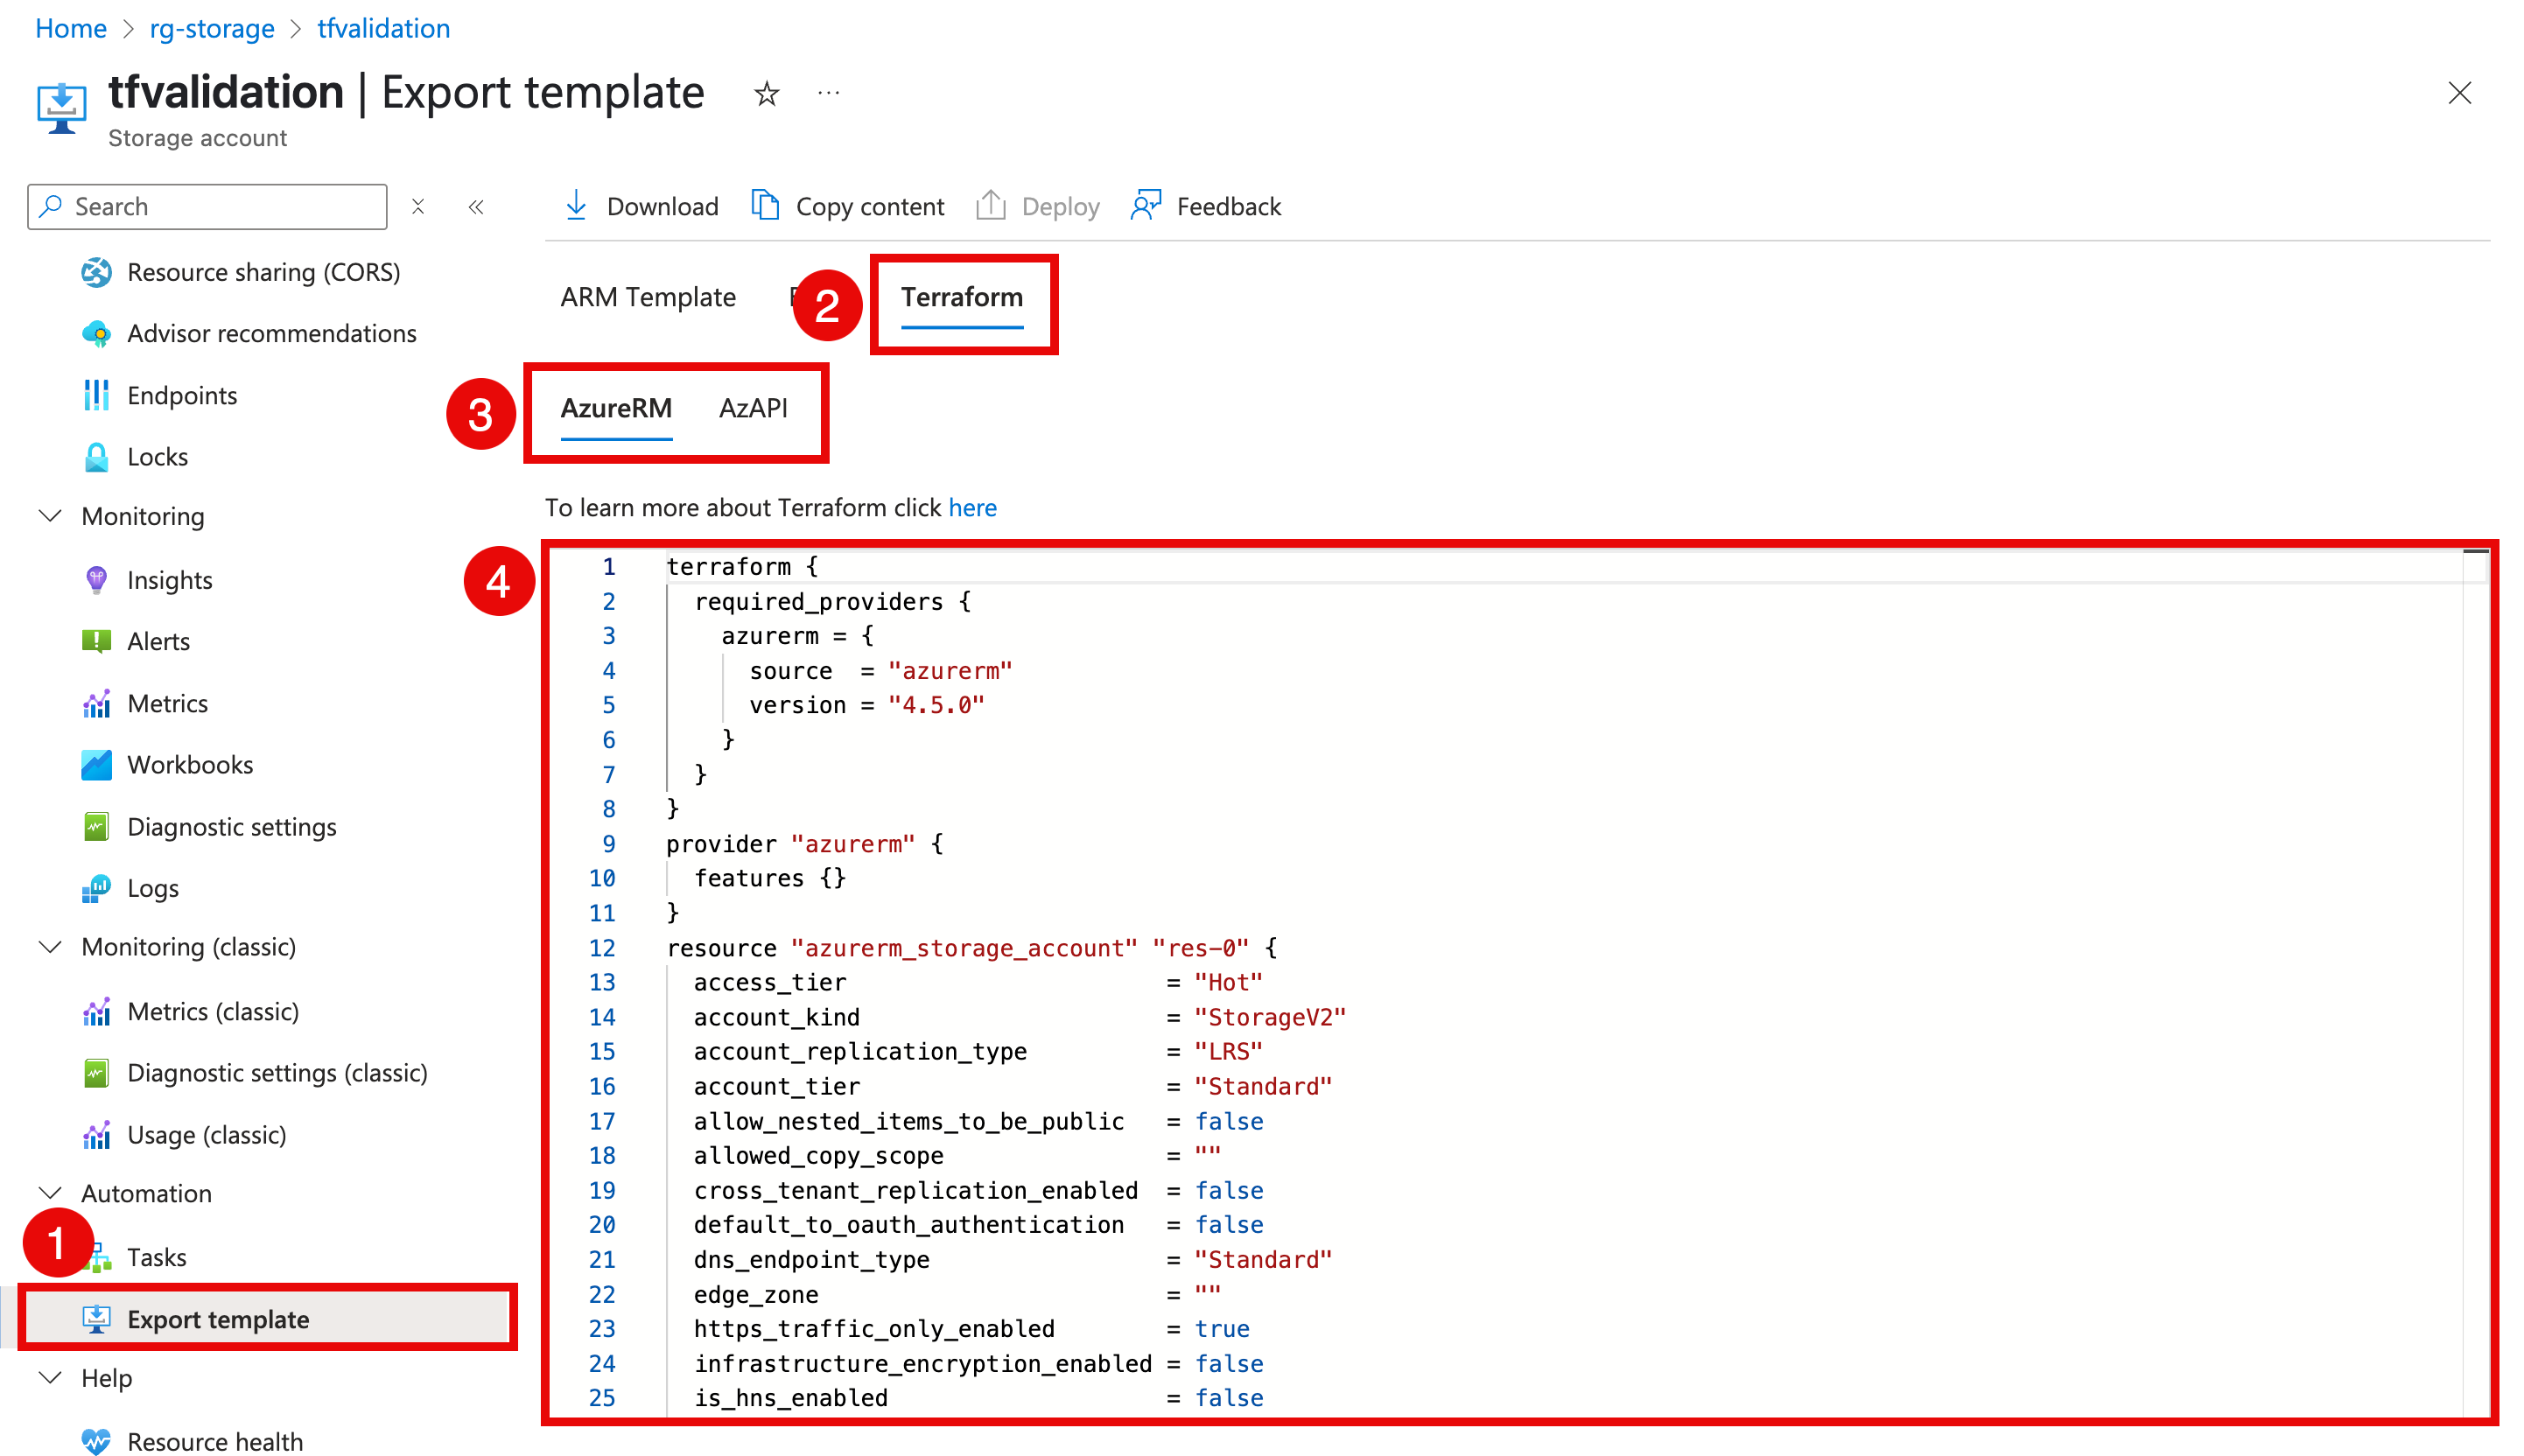Click the Copy content icon

pyautogui.click(x=765, y=206)
